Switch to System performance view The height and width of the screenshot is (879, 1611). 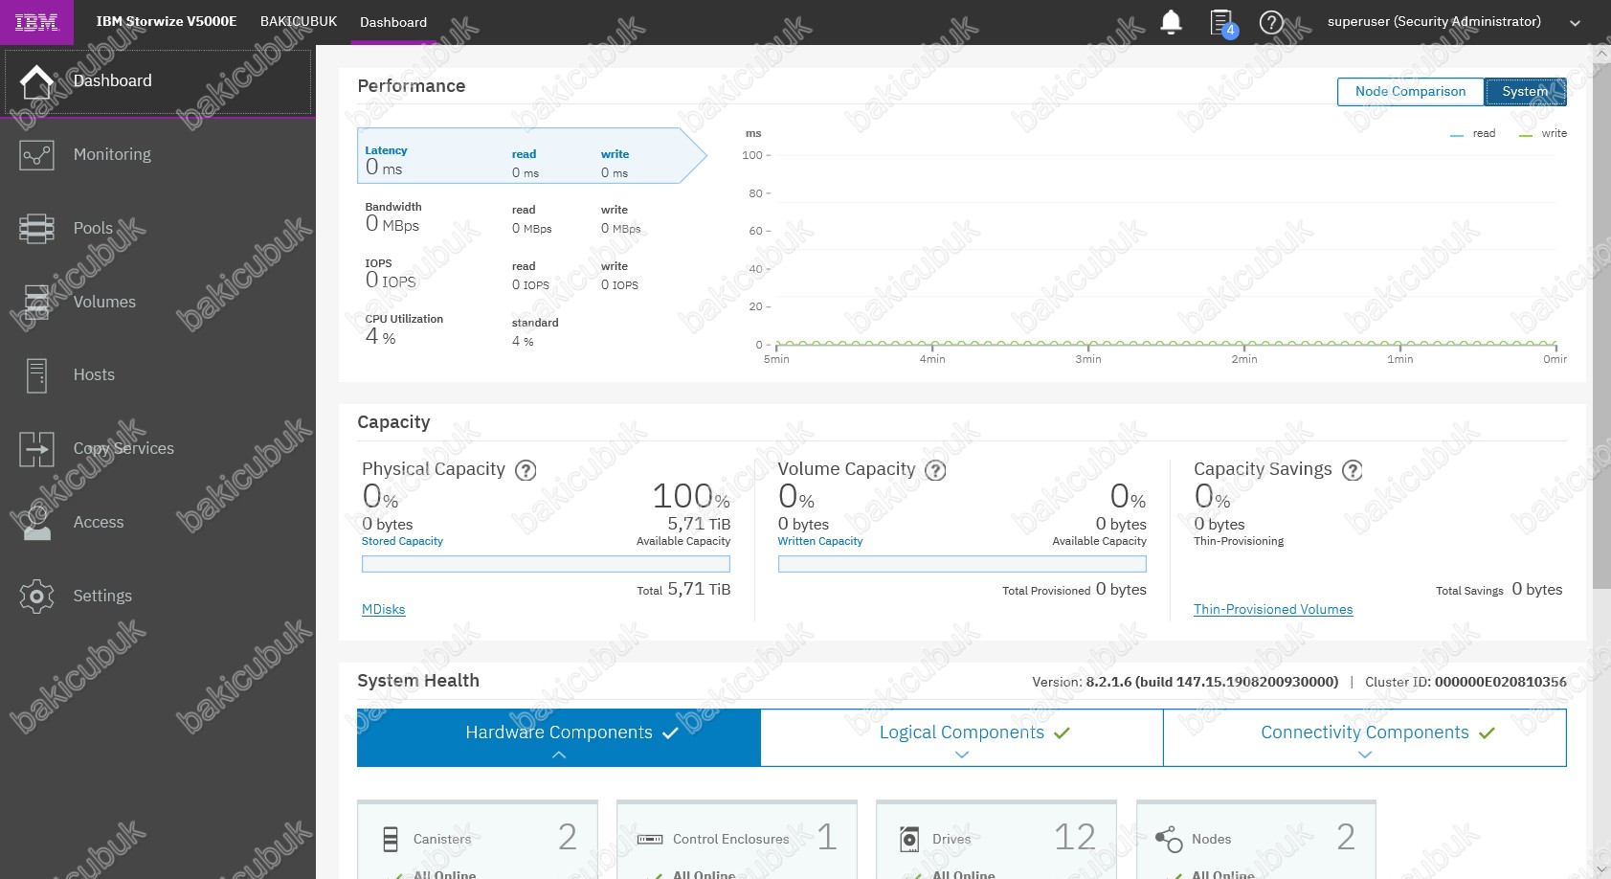[1525, 91]
